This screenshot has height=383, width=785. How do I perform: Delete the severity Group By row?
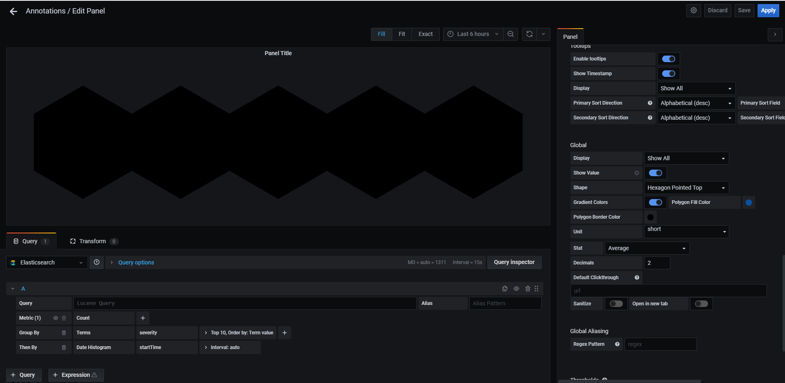point(63,332)
